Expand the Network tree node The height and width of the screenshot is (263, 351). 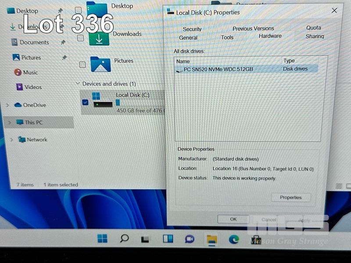click(x=11, y=140)
